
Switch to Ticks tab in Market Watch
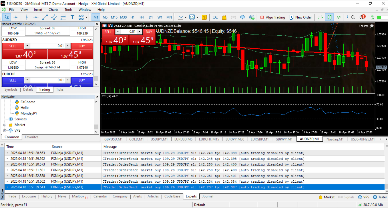[60, 89]
